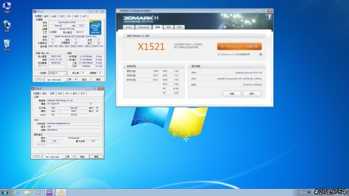Expand Tools arrow in the Gigabyte mainboard CPU-Z window
Screen dimensions: 349x196
click(x=74, y=157)
